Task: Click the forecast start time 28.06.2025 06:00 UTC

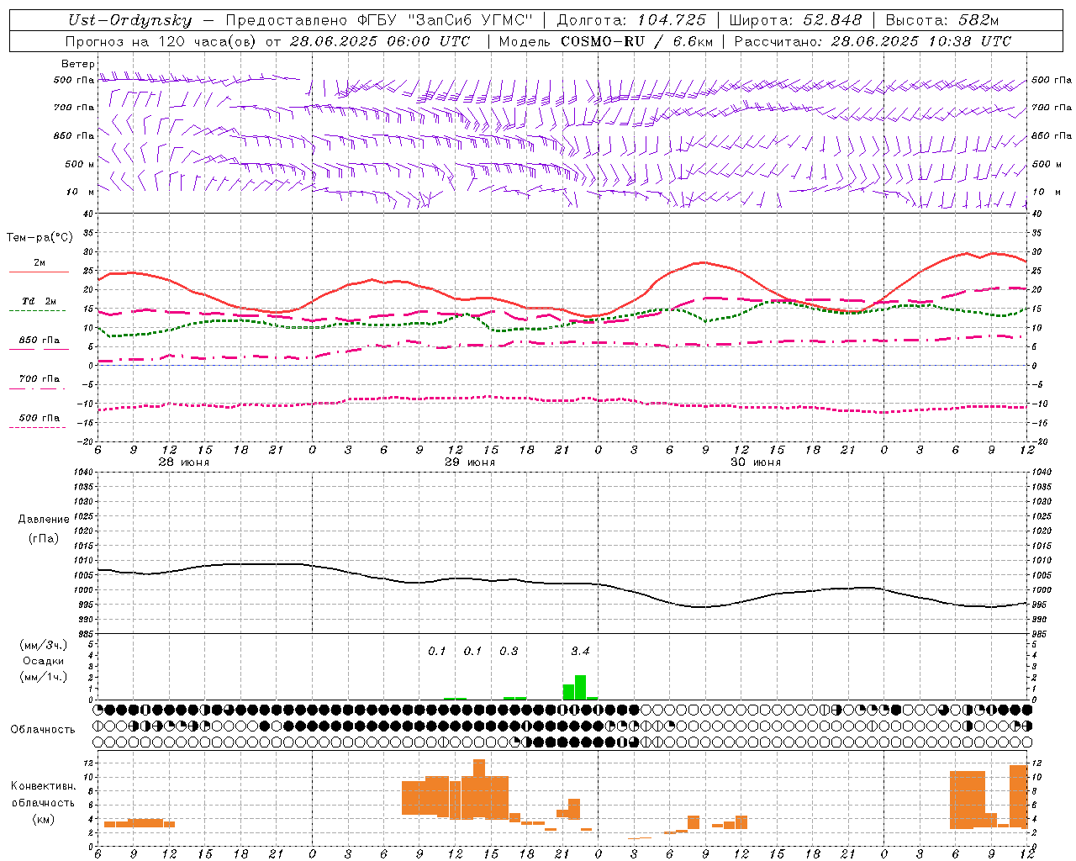Action: [379, 41]
